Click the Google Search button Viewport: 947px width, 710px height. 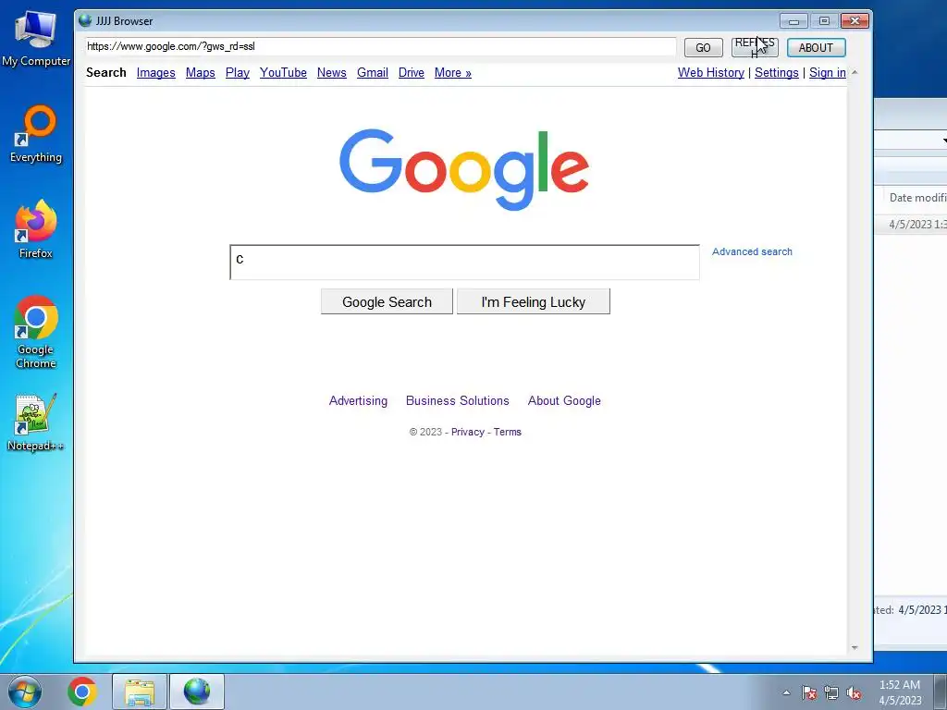click(387, 301)
